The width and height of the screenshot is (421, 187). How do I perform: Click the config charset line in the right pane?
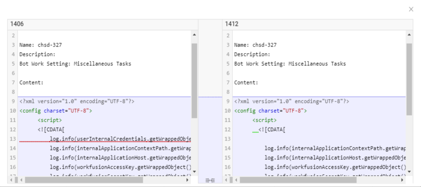(x=270, y=111)
